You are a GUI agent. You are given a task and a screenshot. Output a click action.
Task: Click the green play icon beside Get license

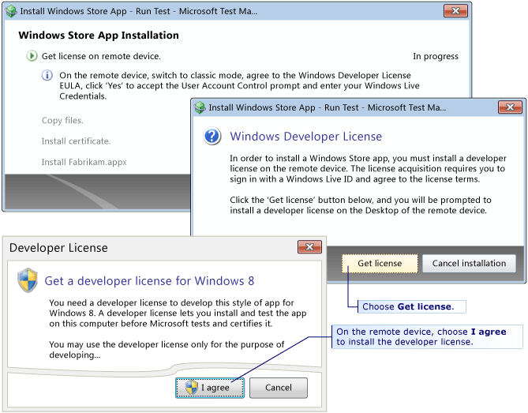point(32,56)
